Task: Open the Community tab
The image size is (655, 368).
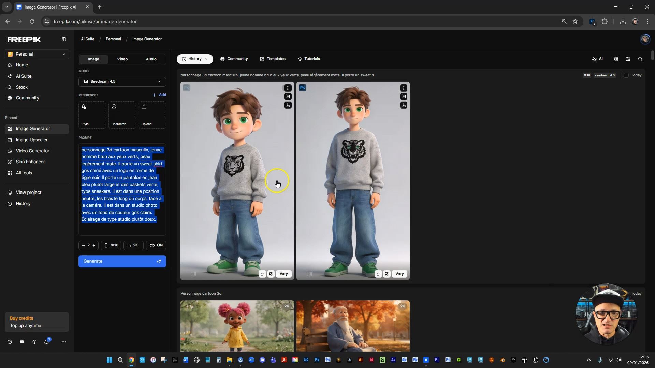Action: 234,59
